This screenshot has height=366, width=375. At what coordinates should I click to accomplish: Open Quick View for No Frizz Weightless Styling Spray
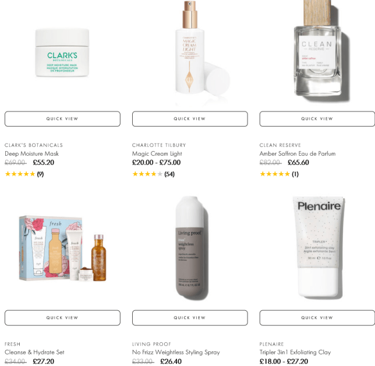click(190, 318)
